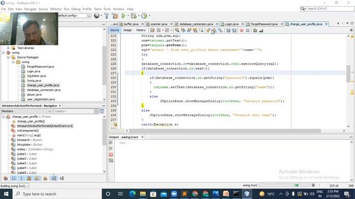Viewport: 355px width, 199px height.
Task: Click the browser globe icon in main toolbar
Action: (x=97, y=15)
